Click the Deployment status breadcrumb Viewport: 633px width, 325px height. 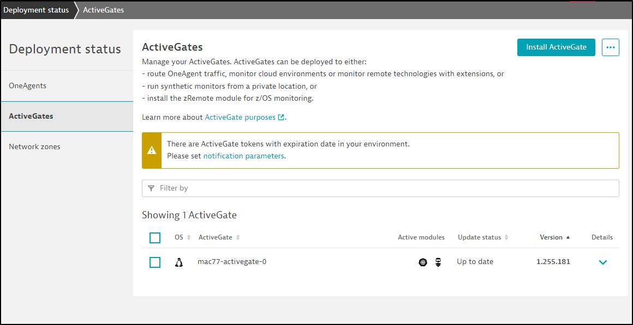37,10
